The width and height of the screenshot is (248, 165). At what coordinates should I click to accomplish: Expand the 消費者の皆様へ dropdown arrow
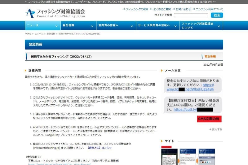pyautogui.click(x=132, y=25)
